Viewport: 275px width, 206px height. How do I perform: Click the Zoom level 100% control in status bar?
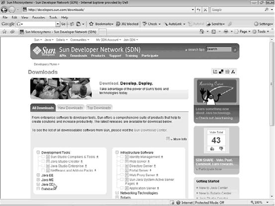(260, 203)
